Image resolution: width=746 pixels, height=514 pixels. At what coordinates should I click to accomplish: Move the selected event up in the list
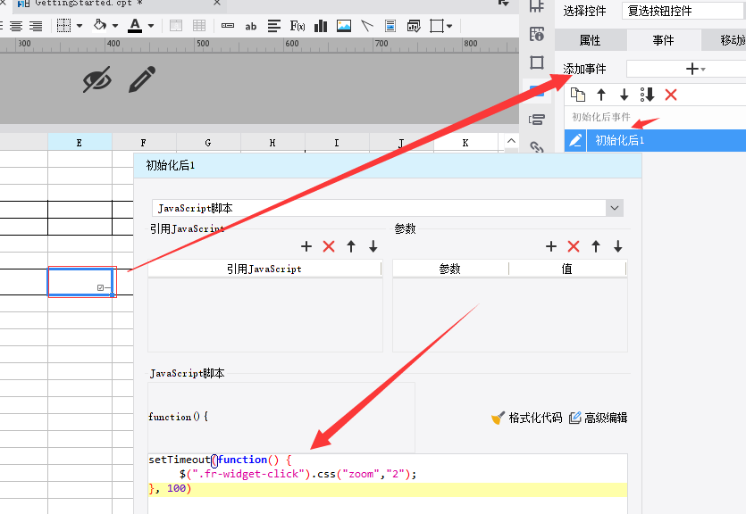(x=601, y=95)
